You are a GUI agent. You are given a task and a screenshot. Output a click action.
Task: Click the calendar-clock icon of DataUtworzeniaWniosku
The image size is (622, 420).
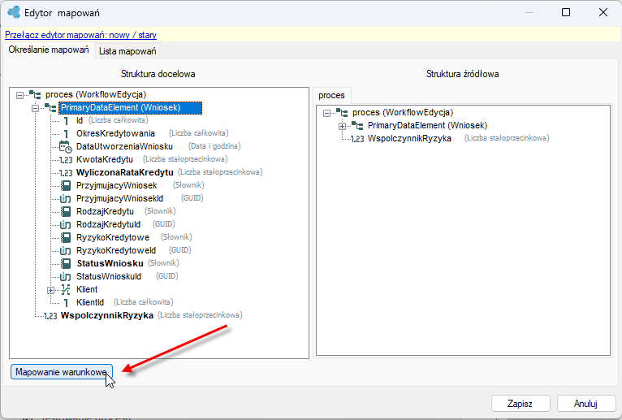pyautogui.click(x=66, y=147)
